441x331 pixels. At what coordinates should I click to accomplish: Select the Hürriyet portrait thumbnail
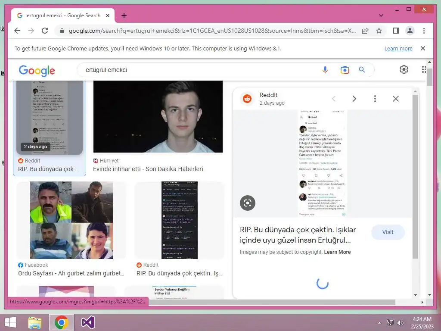158,116
